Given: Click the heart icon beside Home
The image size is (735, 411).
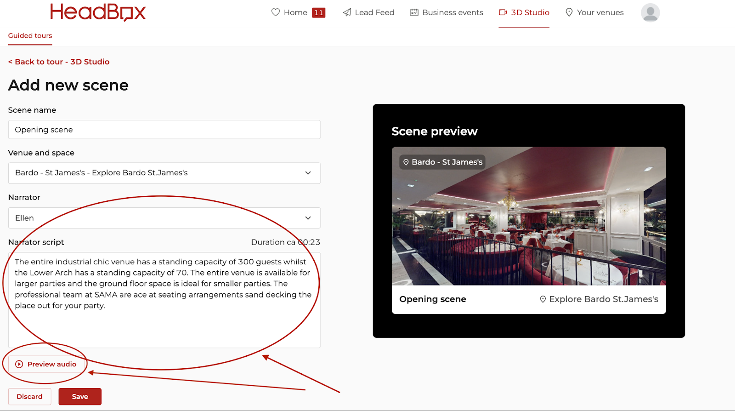Looking at the screenshot, I should (x=276, y=12).
